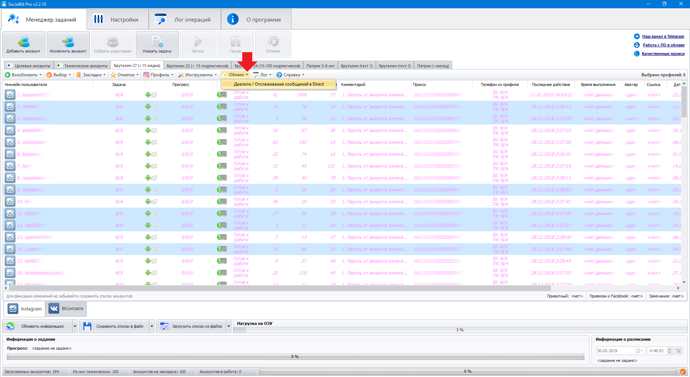Click the Instagram icon in row 5

tap(10, 142)
